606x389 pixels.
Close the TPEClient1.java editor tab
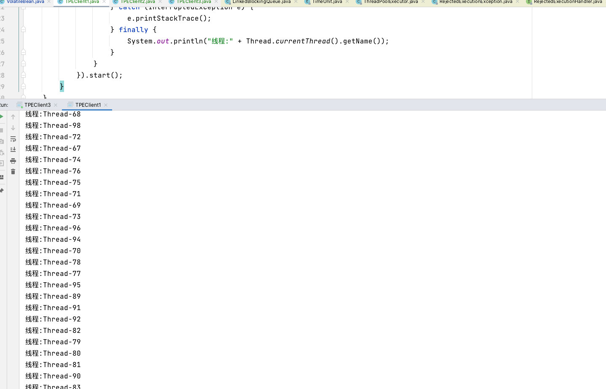click(x=104, y=2)
